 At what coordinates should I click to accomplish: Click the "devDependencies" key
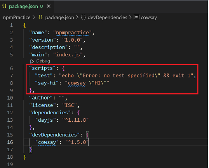pos(54,135)
